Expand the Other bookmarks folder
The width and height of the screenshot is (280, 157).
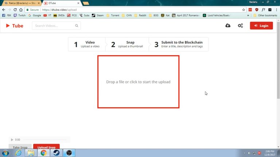pyautogui.click(x=265, y=16)
